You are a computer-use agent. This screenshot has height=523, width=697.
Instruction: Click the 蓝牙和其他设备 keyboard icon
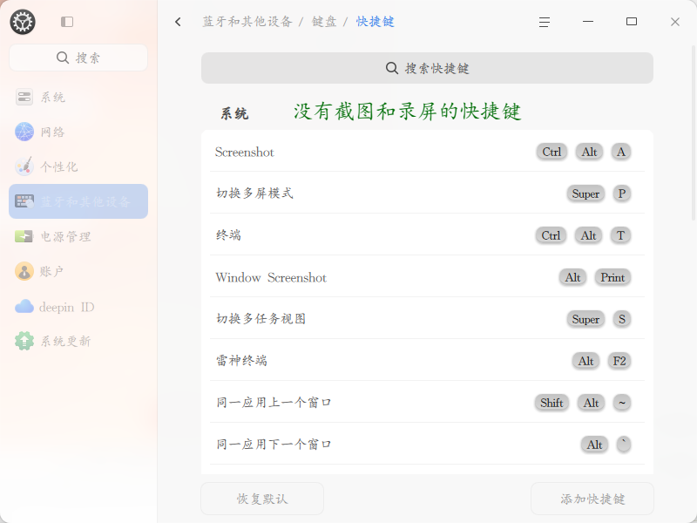point(24,201)
